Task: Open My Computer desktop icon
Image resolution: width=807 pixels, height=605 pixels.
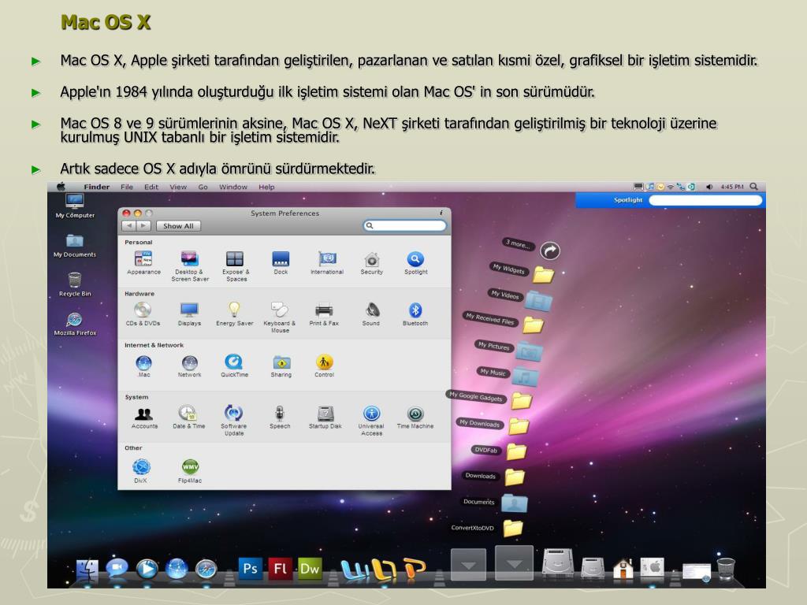Action: coord(75,206)
